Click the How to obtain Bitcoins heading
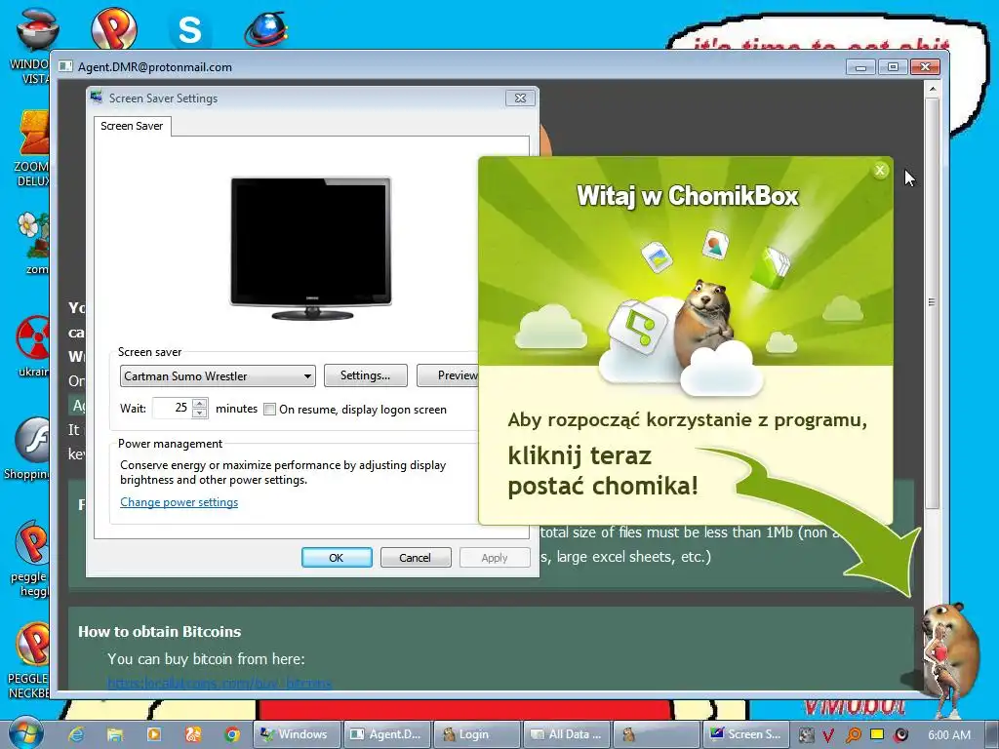The height and width of the screenshot is (749, 999). click(159, 631)
